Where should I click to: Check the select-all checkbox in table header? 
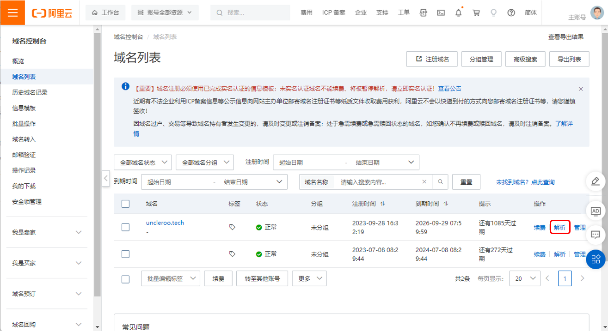[x=125, y=204]
